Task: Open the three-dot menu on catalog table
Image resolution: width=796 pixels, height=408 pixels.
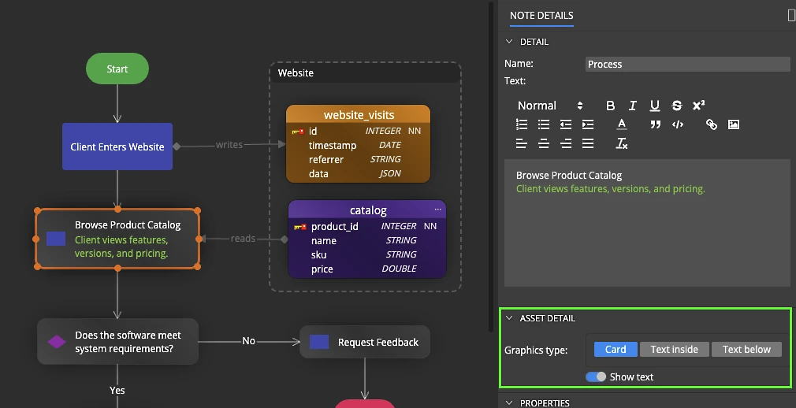Action: click(x=437, y=209)
